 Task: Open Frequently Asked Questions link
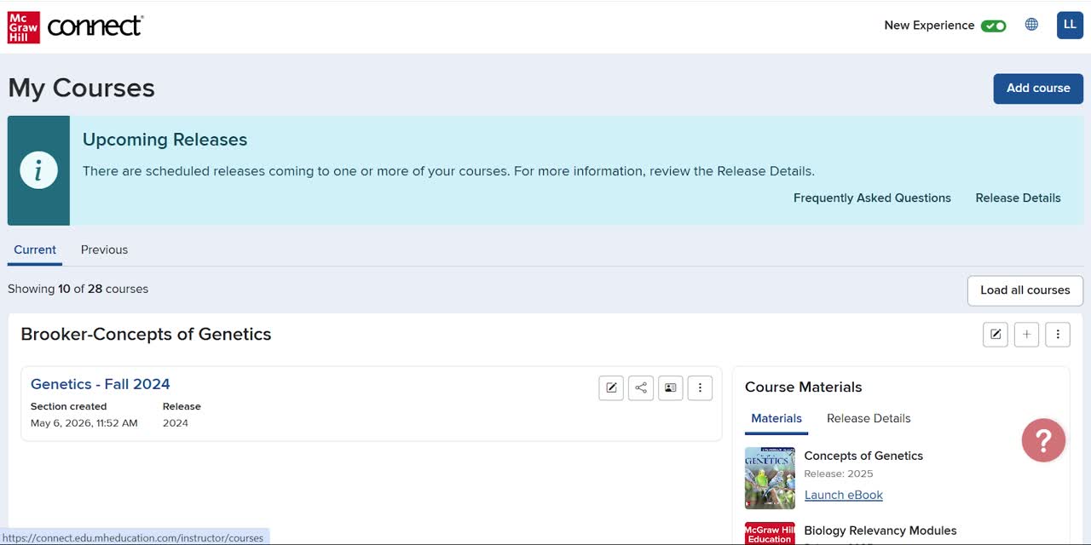point(872,198)
